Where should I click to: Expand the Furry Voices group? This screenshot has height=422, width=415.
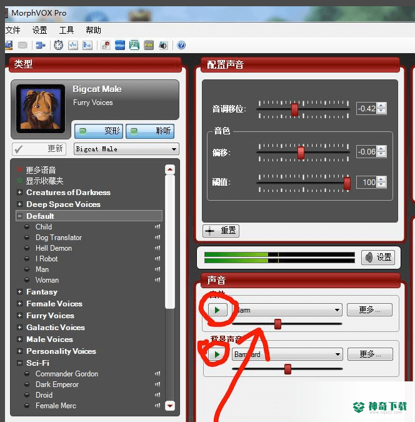pos(19,315)
